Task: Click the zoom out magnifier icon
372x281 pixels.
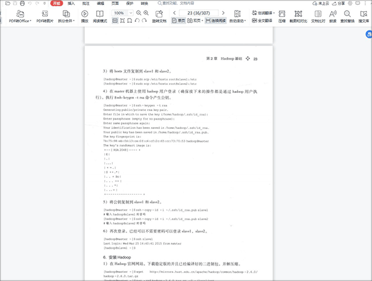Action: (x=139, y=13)
